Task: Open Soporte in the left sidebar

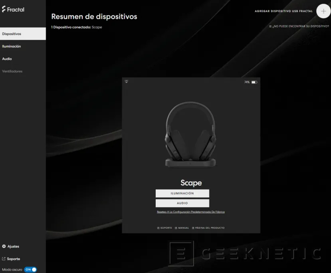Action: point(13,259)
